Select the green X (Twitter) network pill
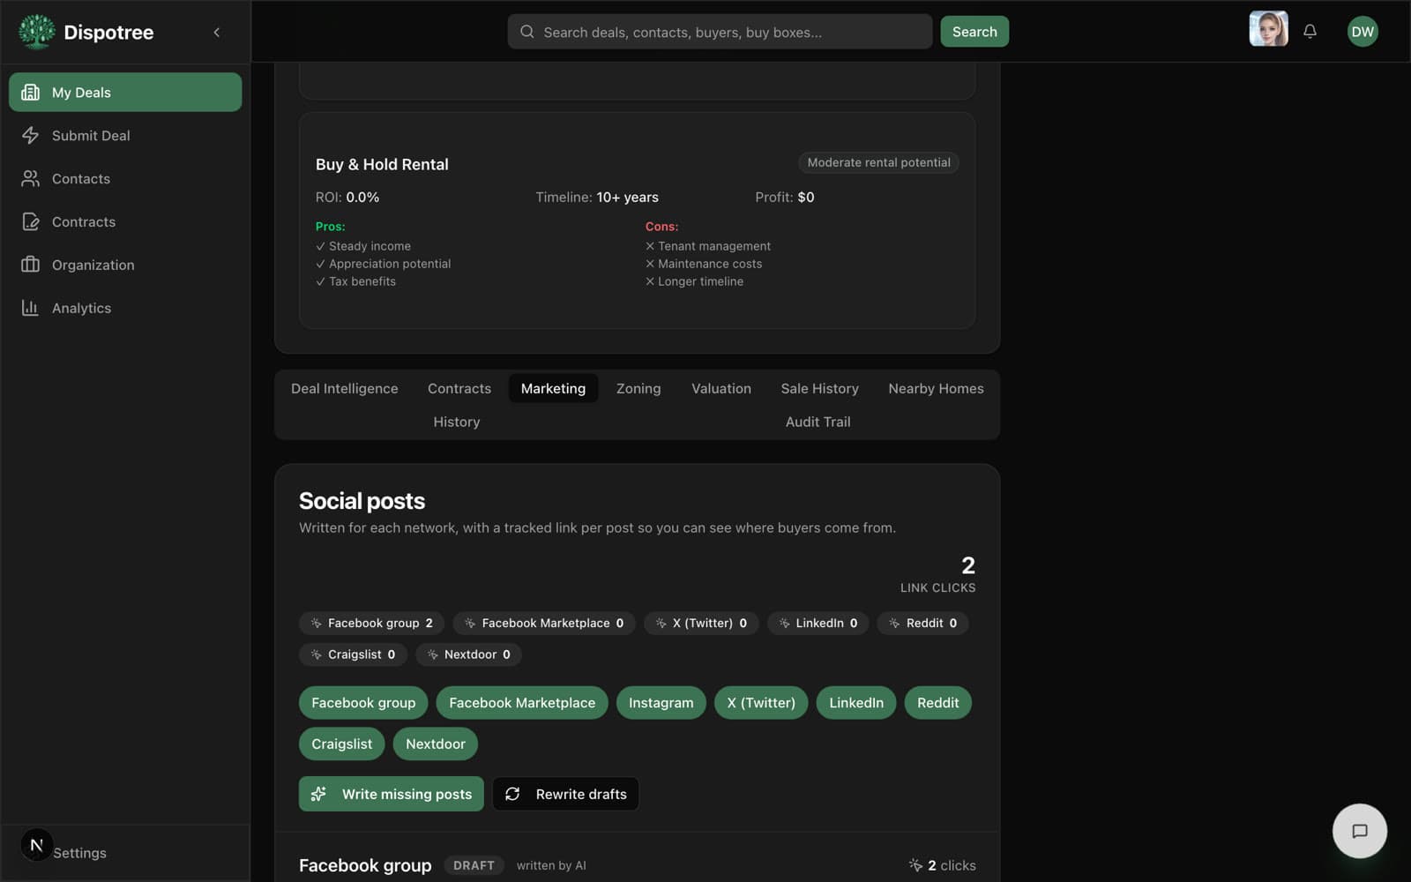The image size is (1411, 882). point(761,703)
